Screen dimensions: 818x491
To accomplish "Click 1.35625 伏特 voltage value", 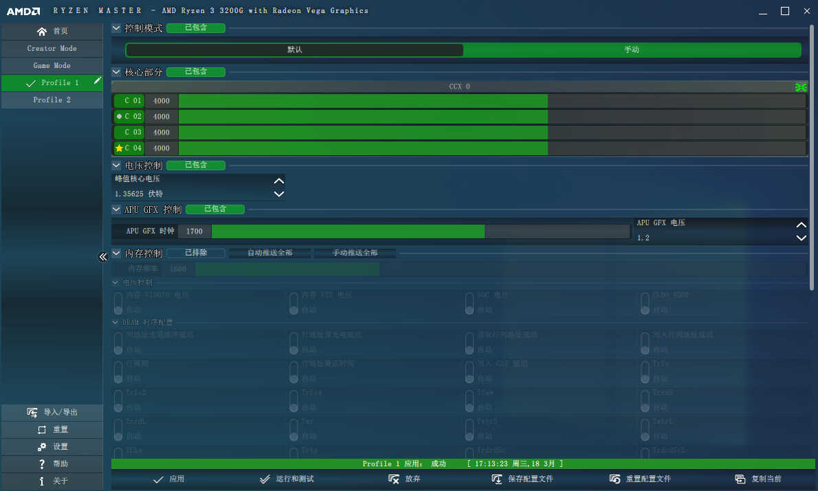I will pyautogui.click(x=139, y=194).
